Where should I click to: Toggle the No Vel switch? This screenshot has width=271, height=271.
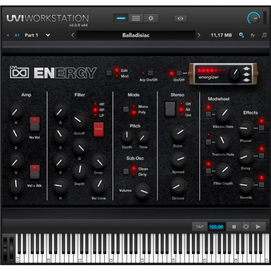[x=35, y=124]
